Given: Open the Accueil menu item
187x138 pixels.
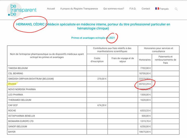Looking at the screenshot, I should (x=51, y=9).
